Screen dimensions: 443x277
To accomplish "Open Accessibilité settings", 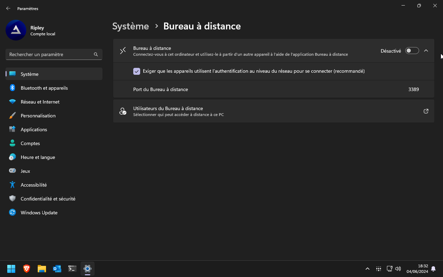I will click(54, 185).
